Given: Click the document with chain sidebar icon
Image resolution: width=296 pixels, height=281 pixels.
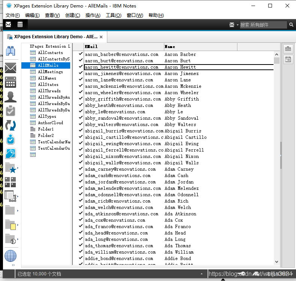Looking at the screenshot, I should [x=11, y=196].
